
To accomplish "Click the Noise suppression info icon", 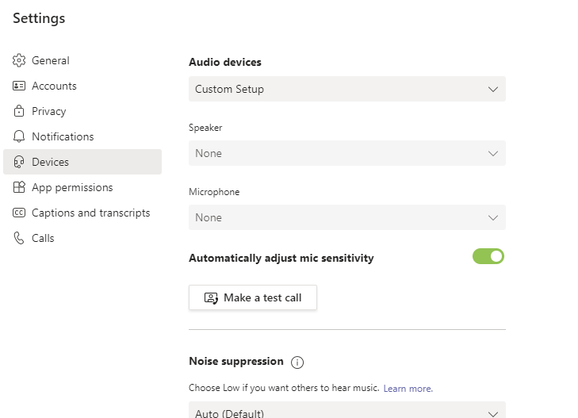I will [x=297, y=362].
